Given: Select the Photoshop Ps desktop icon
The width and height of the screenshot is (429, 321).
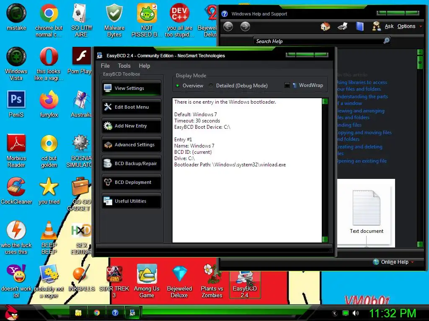Looking at the screenshot, I should [x=16, y=104].
